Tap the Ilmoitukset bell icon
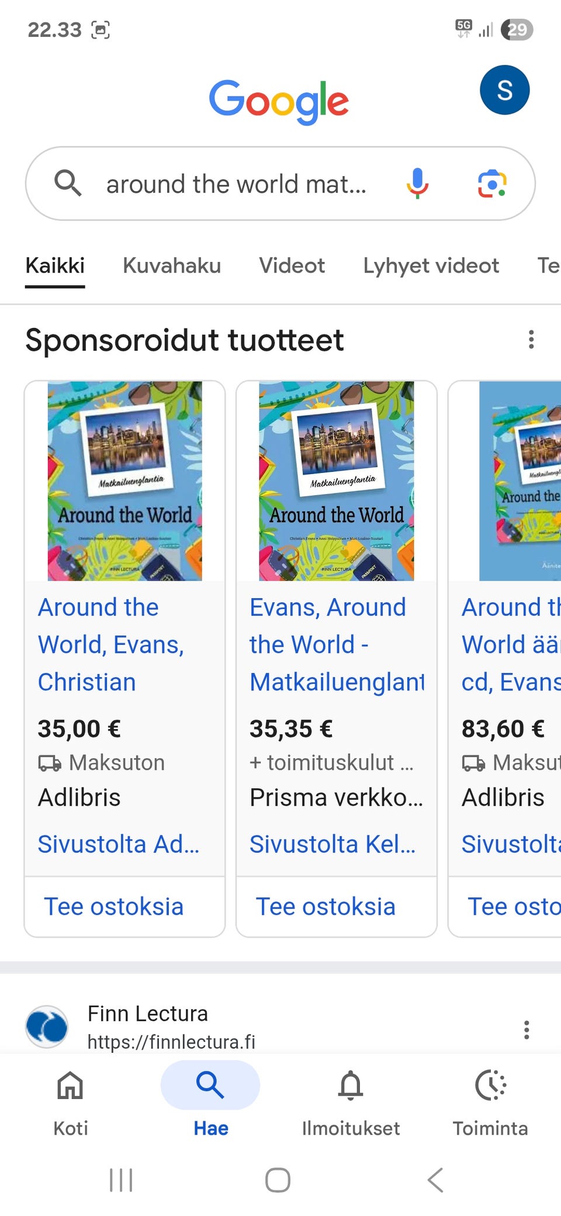The width and height of the screenshot is (561, 1216). [x=351, y=1086]
